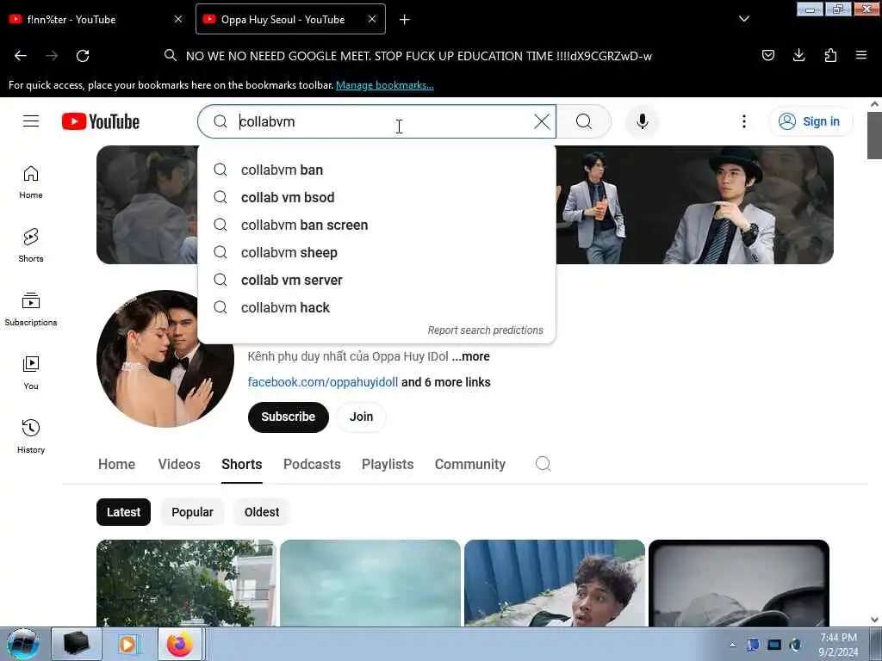Viewport: 882px width, 661px height.
Task: Click the Sign in button
Action: [x=810, y=121]
